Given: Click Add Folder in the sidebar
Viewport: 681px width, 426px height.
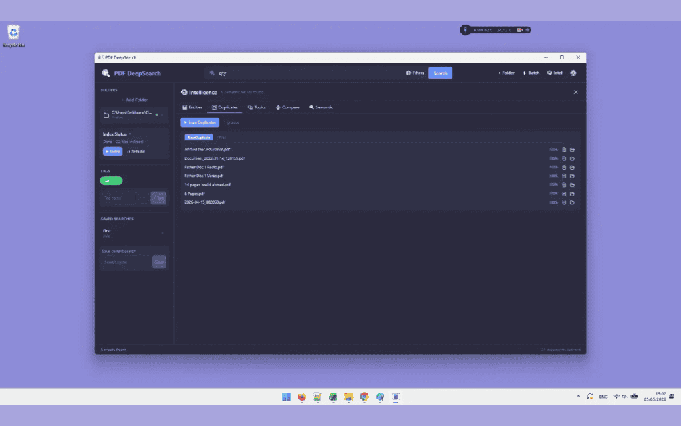Looking at the screenshot, I should point(134,100).
